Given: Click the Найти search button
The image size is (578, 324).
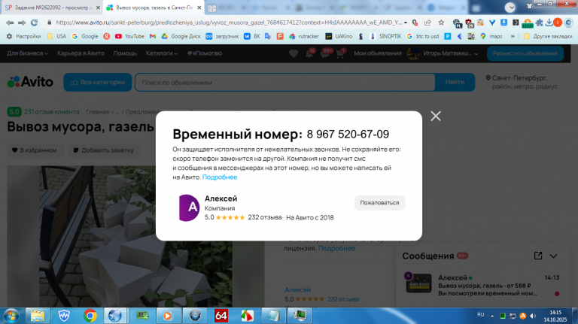Looking at the screenshot, I should click(x=455, y=82).
